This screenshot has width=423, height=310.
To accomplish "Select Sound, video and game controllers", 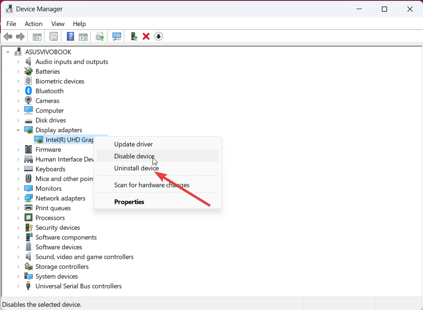I will coord(85,257).
